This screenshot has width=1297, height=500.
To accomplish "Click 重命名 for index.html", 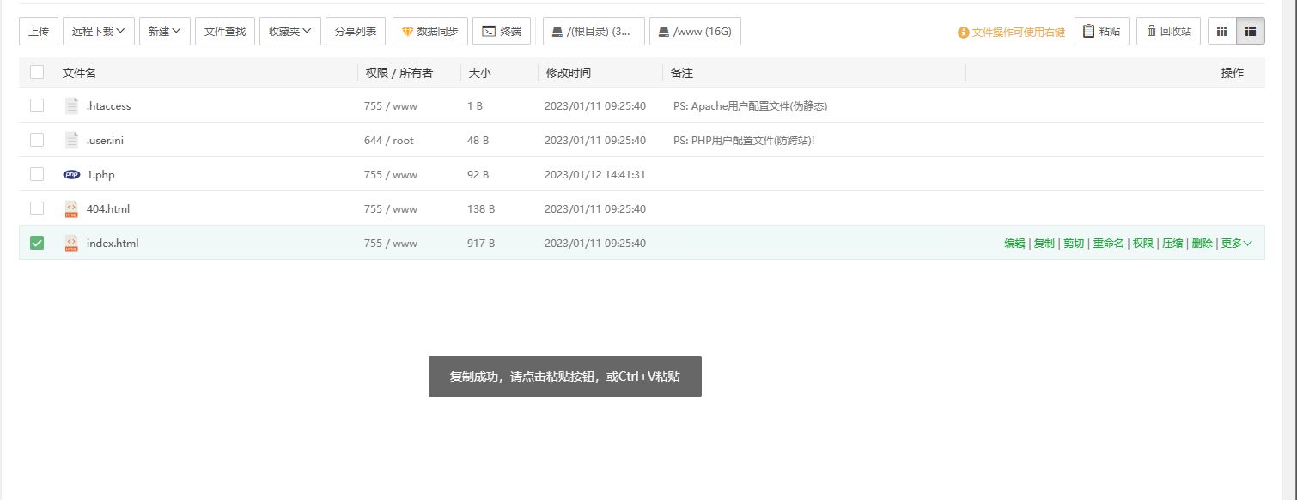I will coord(1108,244).
